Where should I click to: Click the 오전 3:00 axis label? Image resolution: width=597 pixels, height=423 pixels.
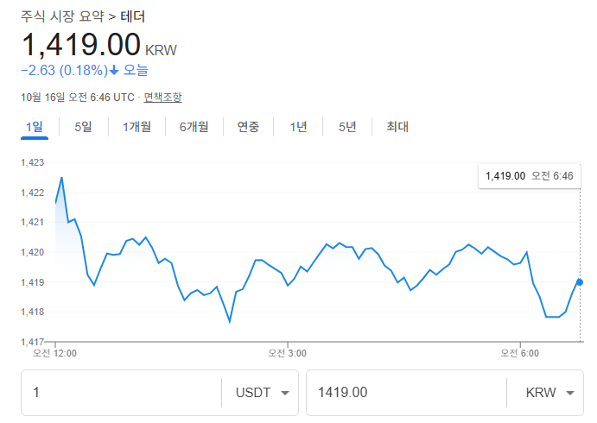[288, 353]
